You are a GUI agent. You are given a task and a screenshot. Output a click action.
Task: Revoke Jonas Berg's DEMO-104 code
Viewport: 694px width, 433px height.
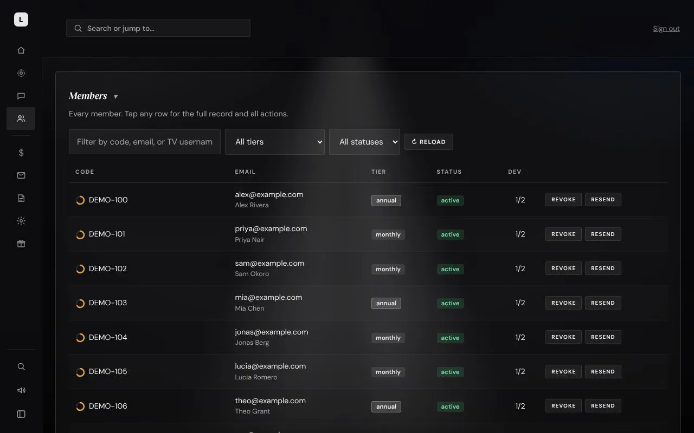[x=563, y=337]
